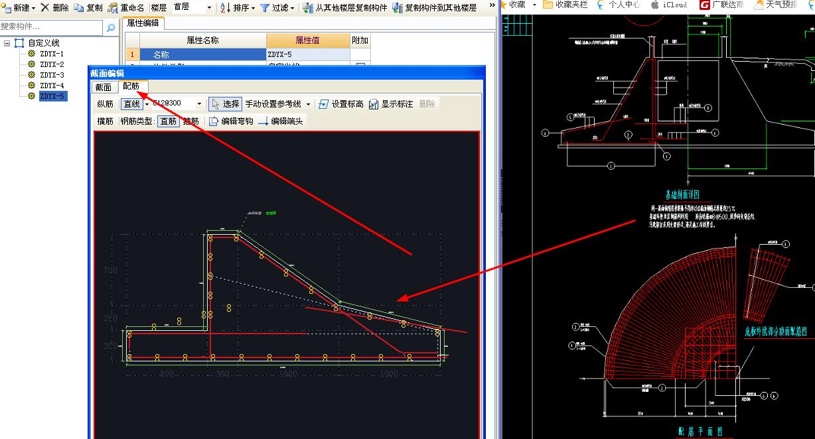Click the gear icon beside ZDYX-3
815x439 pixels.
click(31, 75)
